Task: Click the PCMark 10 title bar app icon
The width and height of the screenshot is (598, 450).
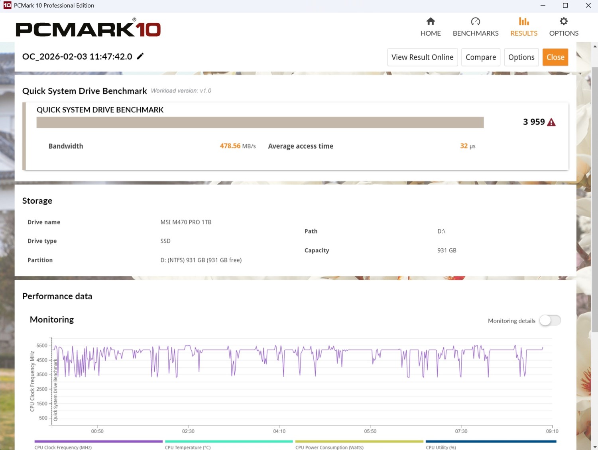Action: pos(7,5)
